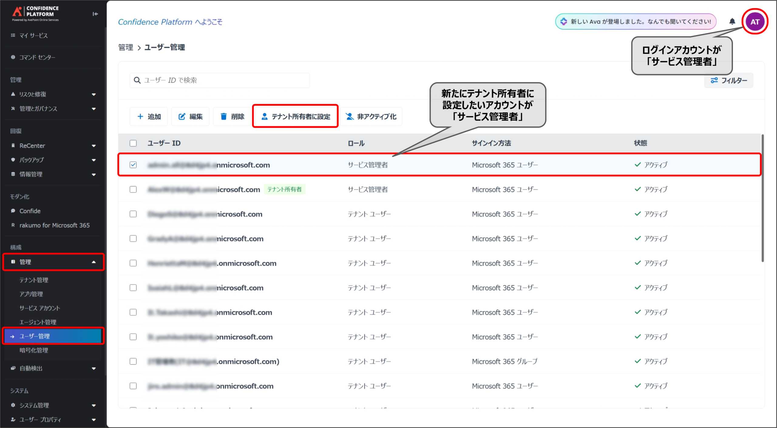Check the テナント所有者 user's row checkbox

[x=133, y=190]
